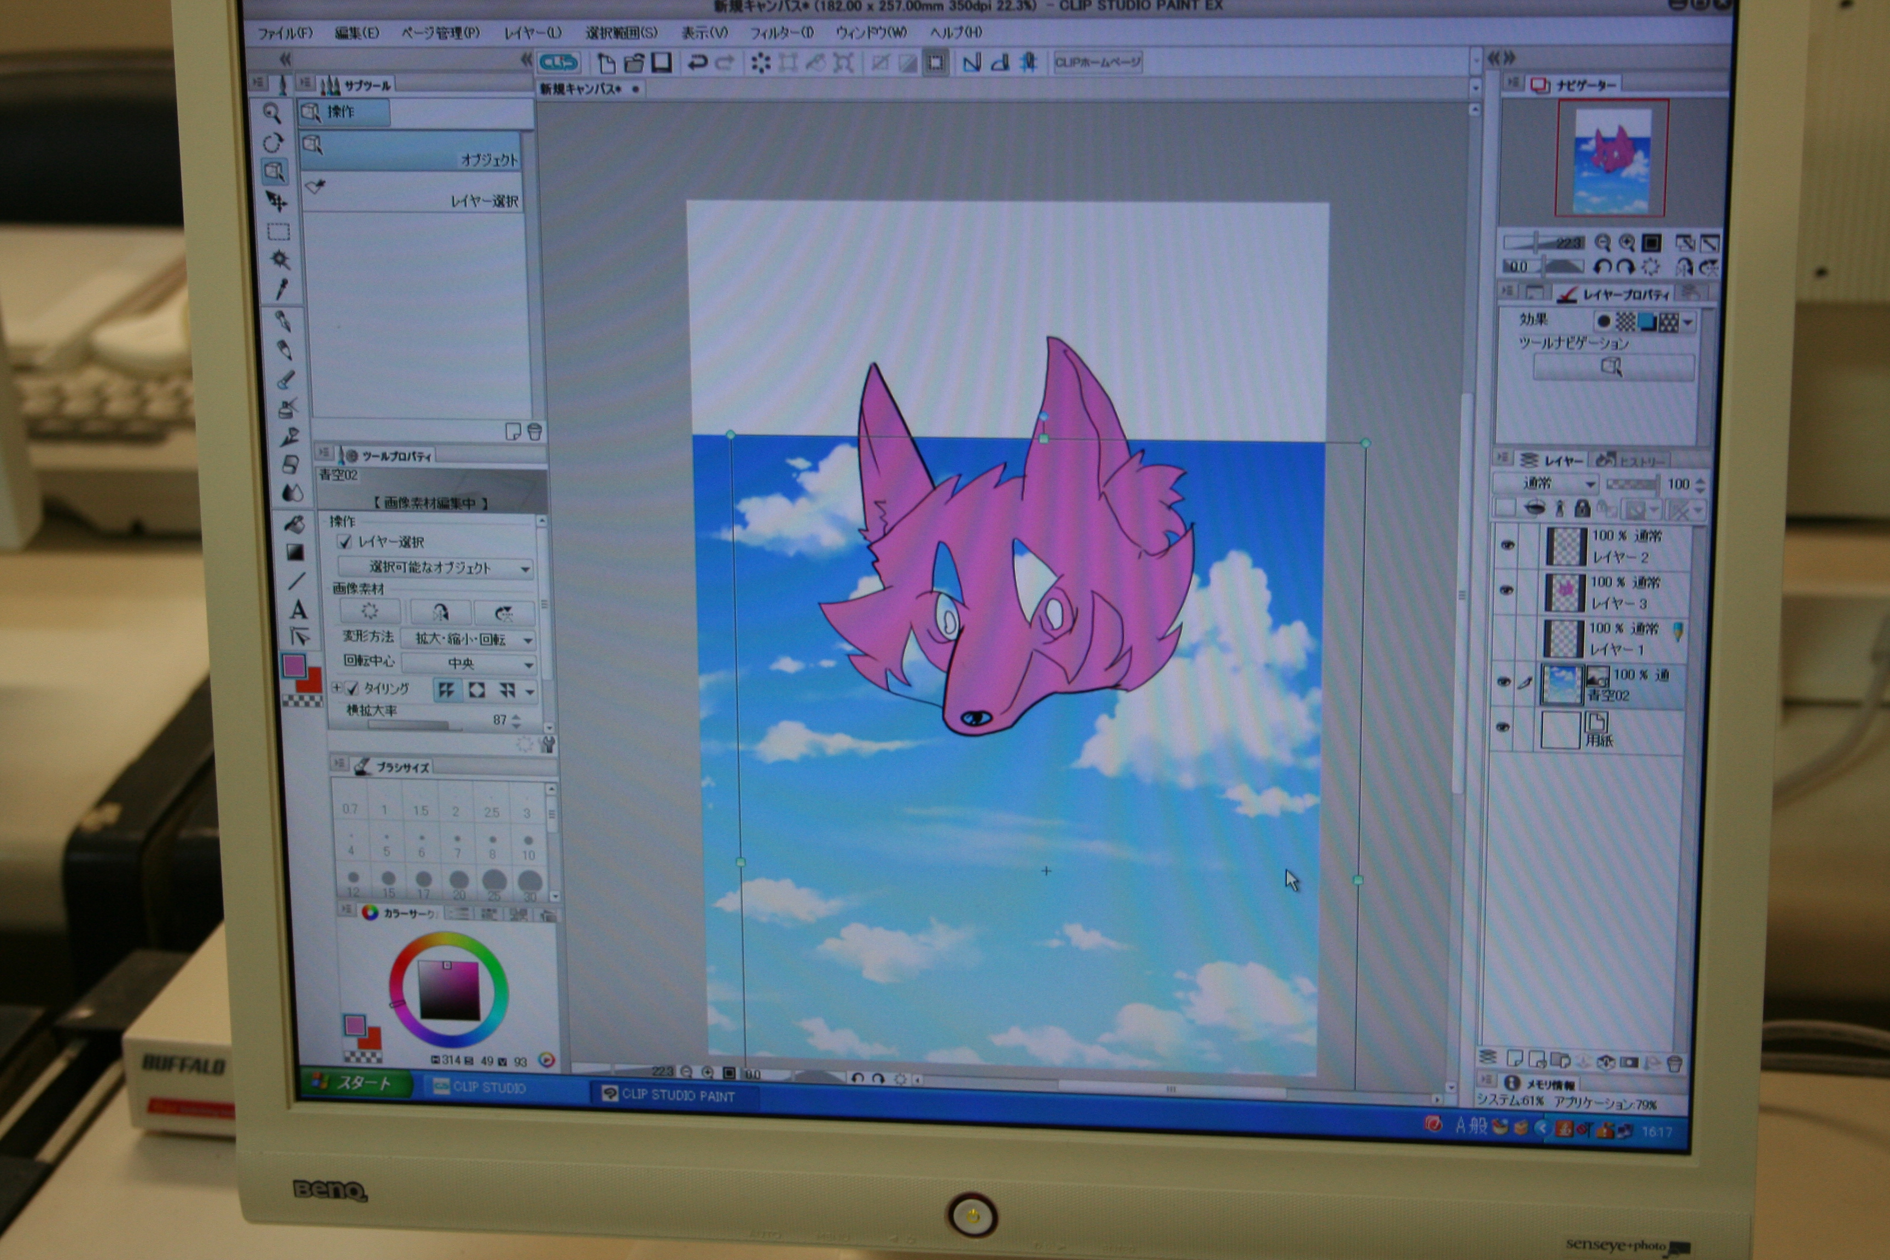
Task: Select the Gradient tool in toolbox
Action: [296, 553]
